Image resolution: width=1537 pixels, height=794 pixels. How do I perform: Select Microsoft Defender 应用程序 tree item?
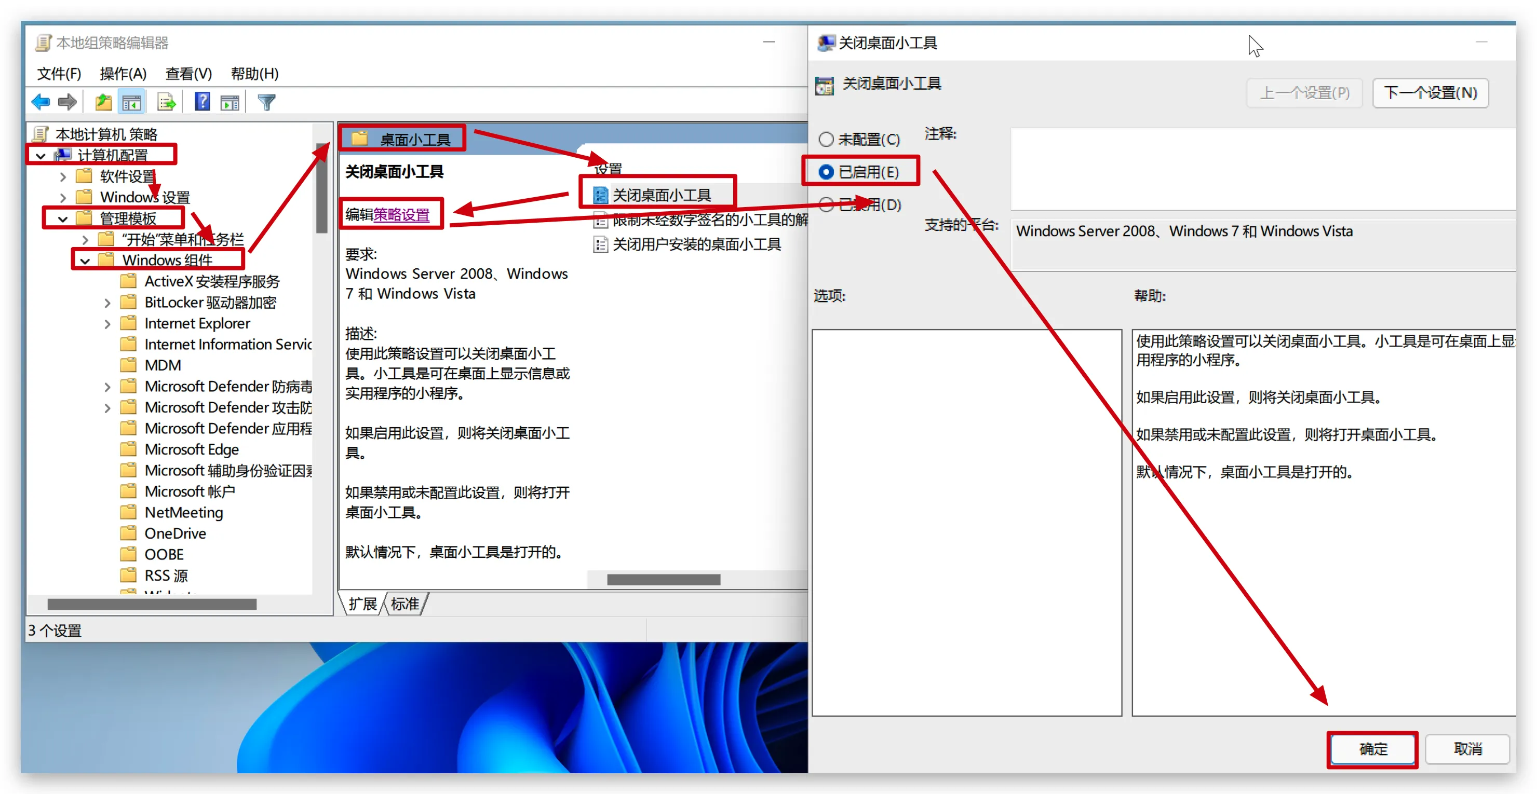point(228,428)
